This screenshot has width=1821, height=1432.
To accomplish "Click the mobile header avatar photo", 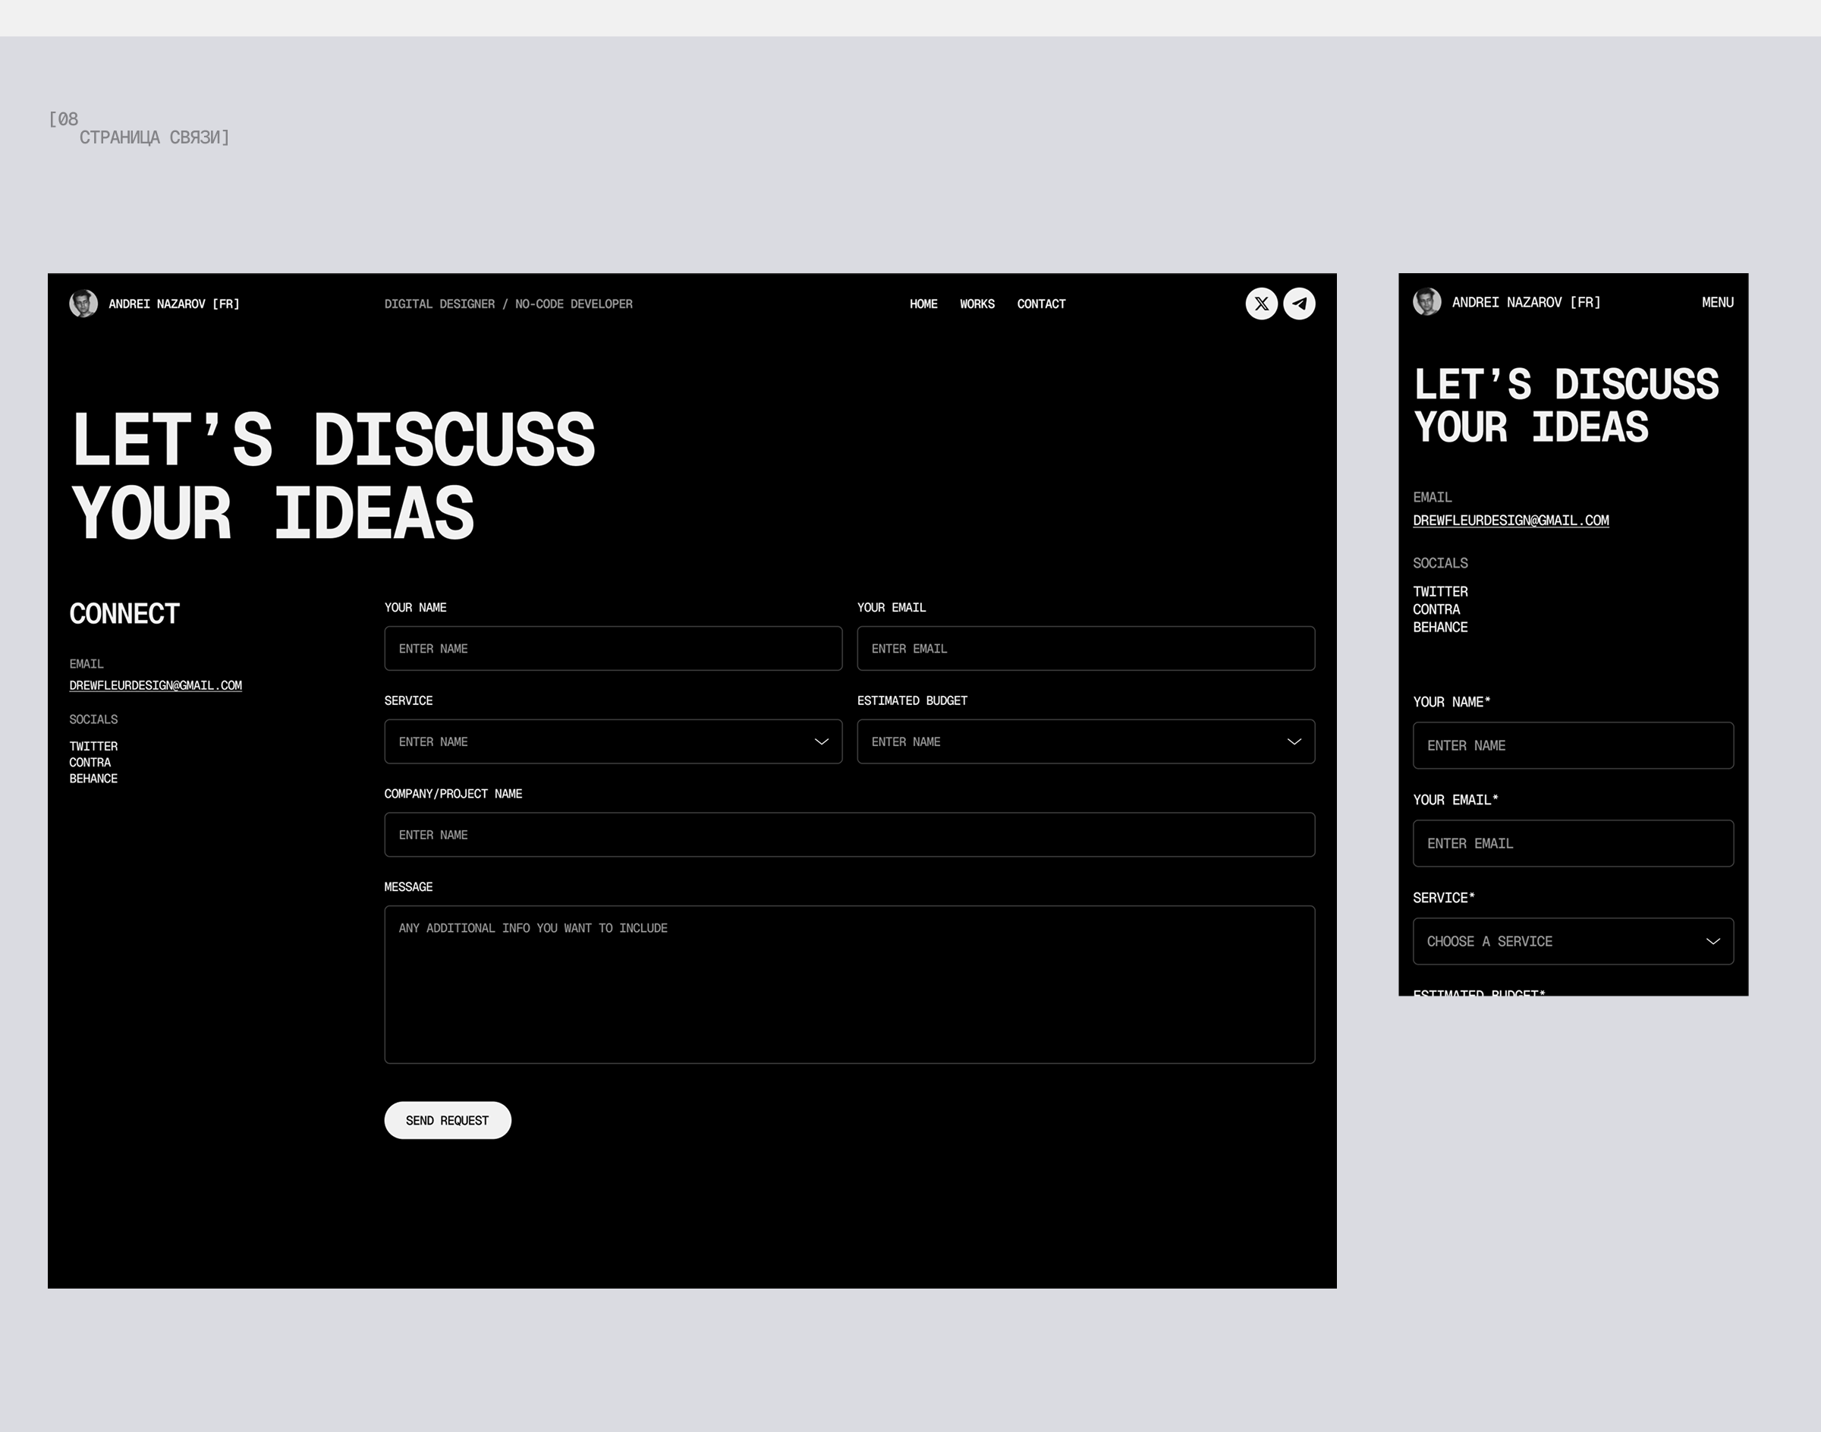I will click(1427, 302).
